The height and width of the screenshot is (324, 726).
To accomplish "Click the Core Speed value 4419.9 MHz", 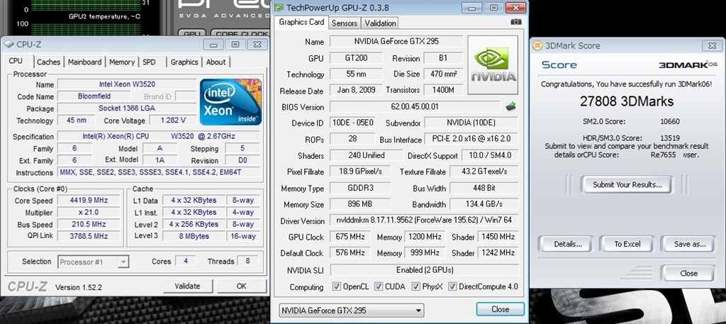I will pyautogui.click(x=89, y=201).
